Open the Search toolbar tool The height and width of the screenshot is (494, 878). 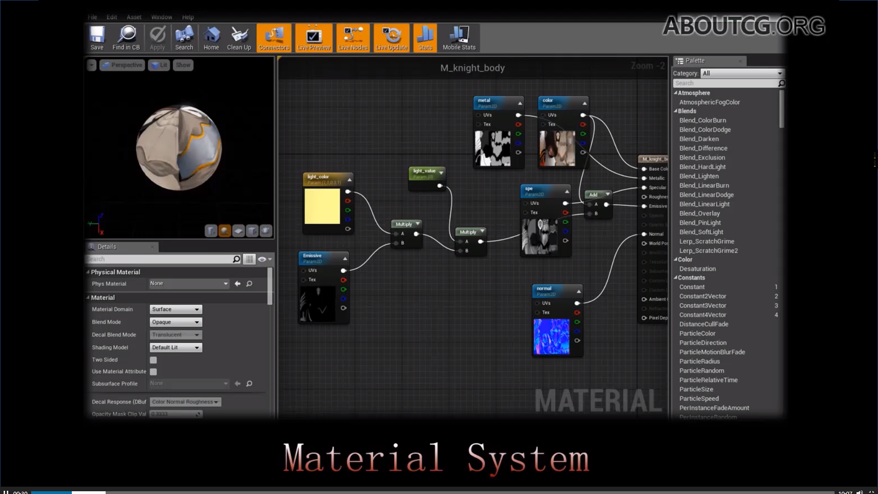point(184,38)
